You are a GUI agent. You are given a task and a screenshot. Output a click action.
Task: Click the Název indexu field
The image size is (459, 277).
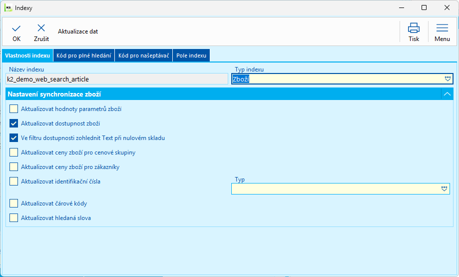click(x=117, y=79)
